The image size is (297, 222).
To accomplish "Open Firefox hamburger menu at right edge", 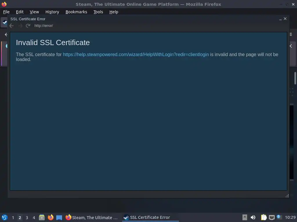I will 291,34.
